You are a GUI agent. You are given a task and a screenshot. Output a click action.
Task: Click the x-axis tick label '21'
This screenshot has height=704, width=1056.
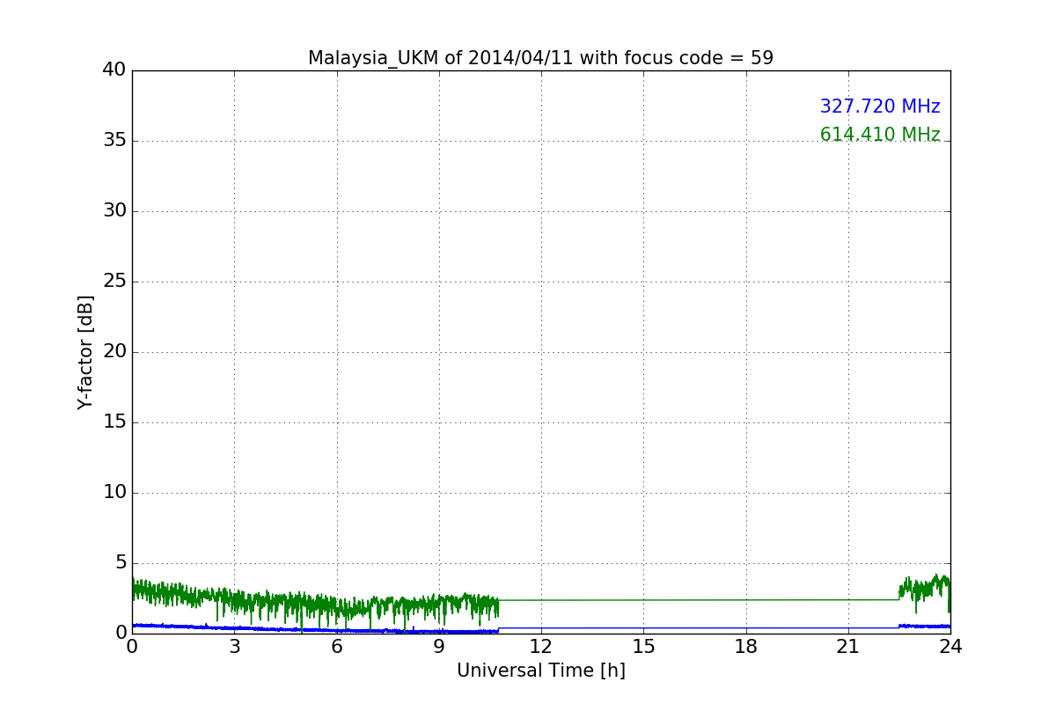point(848,647)
